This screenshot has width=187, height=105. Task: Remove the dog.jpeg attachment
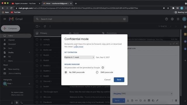(x=172, y=94)
